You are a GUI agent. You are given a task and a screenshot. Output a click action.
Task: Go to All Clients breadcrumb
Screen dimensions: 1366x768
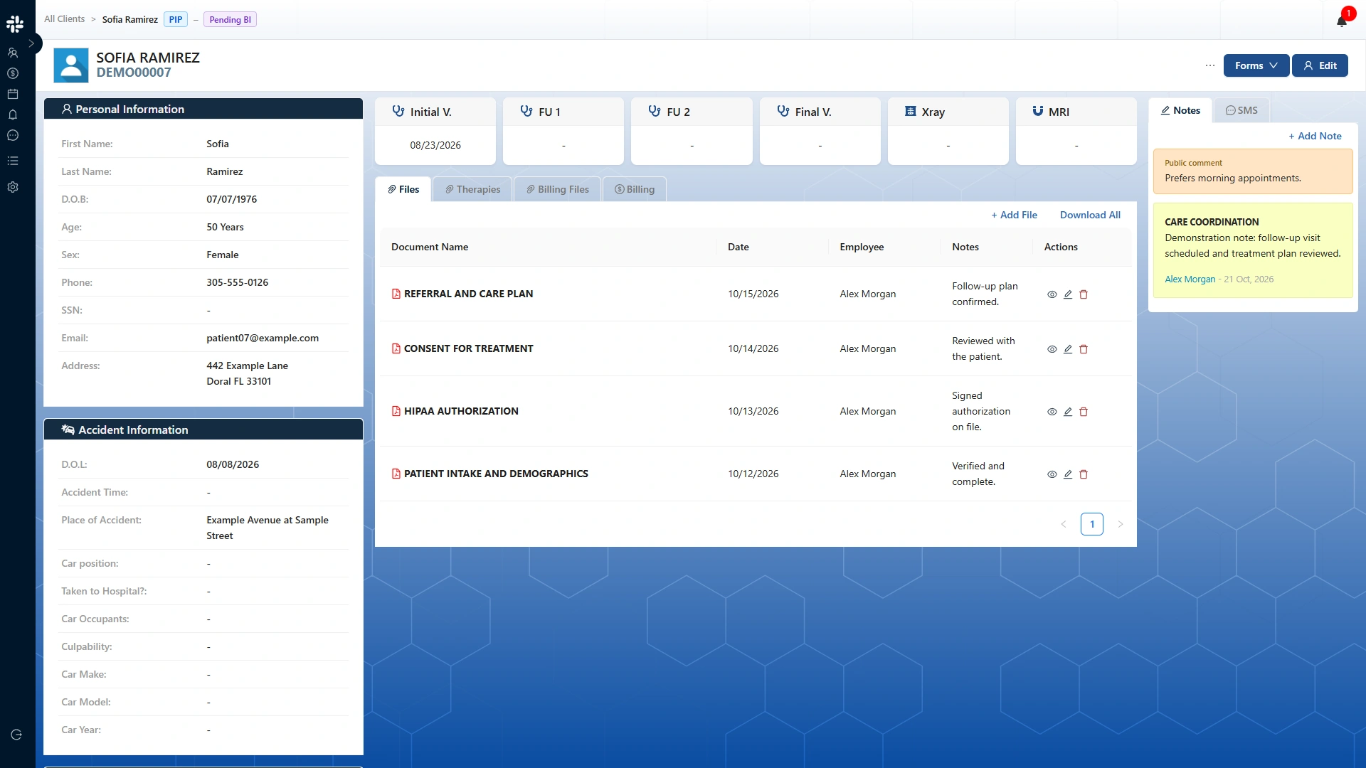(64, 19)
